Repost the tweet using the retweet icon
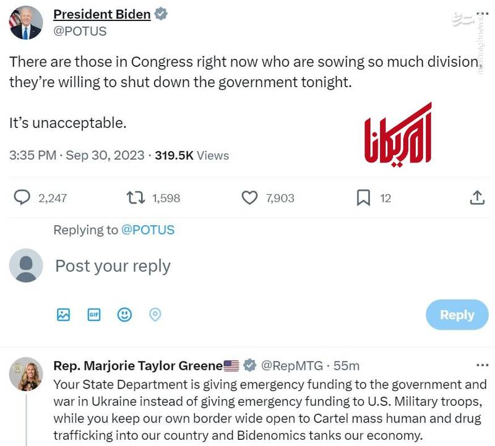The image size is (495, 446). pos(136,197)
